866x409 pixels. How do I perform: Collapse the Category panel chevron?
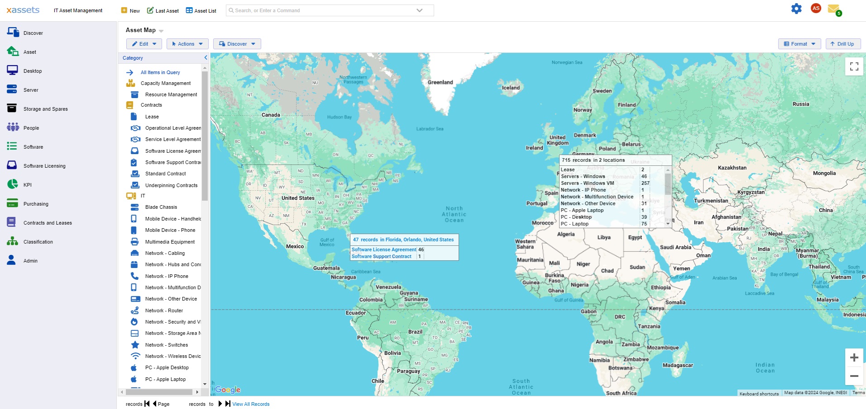click(206, 57)
